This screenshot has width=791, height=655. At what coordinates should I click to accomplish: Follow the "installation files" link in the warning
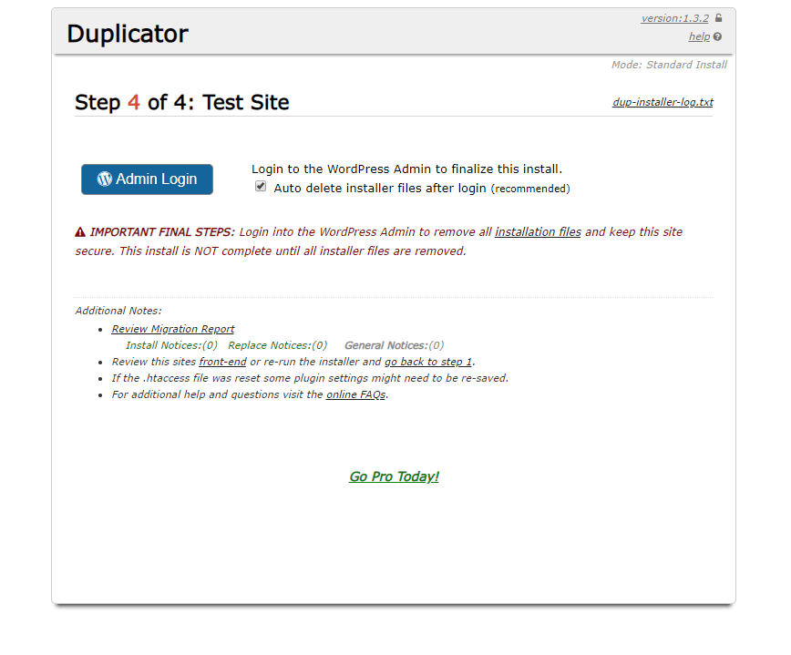538,232
